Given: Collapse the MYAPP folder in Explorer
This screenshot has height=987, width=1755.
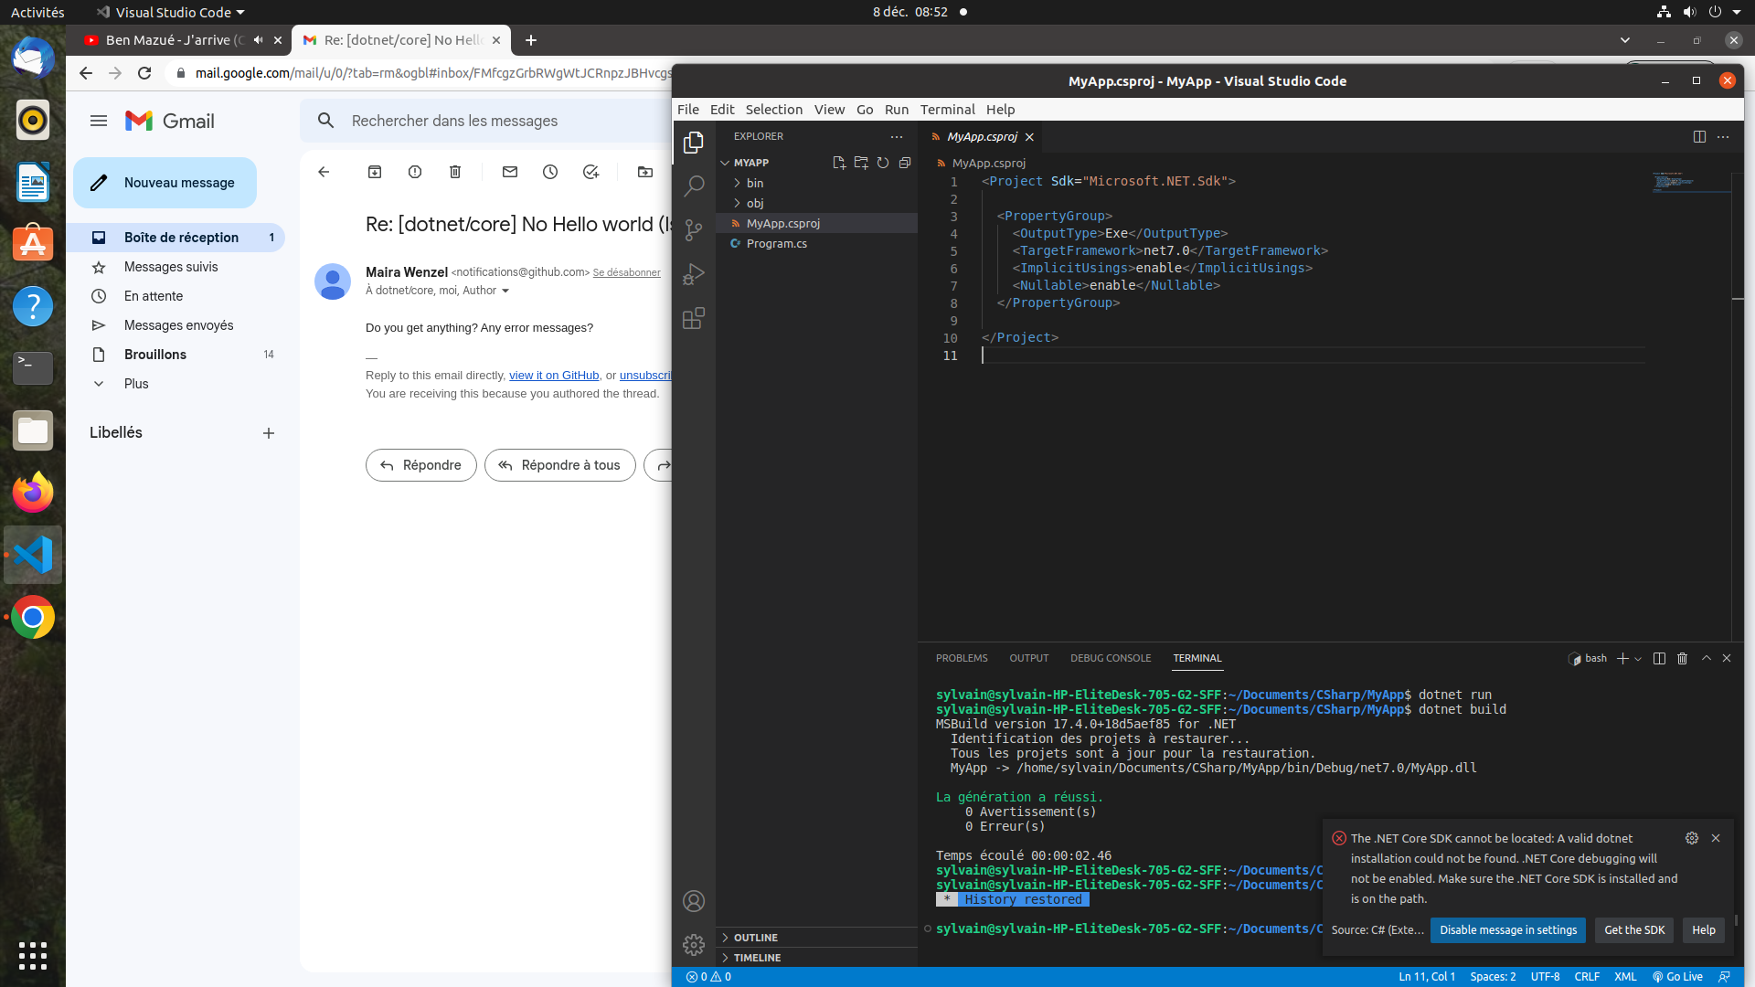Looking at the screenshot, I should pyautogui.click(x=723, y=162).
